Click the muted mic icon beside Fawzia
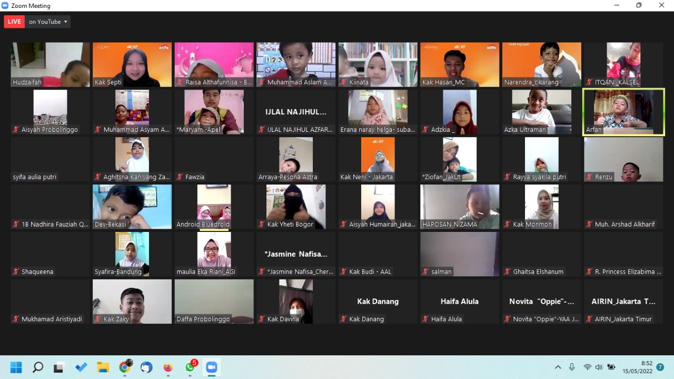The image size is (674, 379). click(179, 177)
